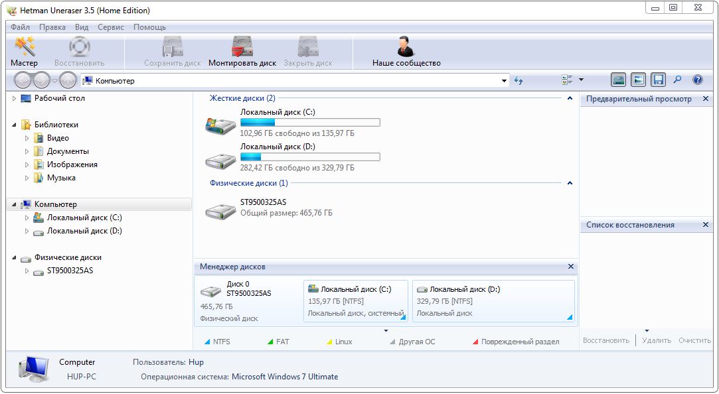719x394 pixels.
Task: Collapse the Физические диски (1) group
Action: [x=570, y=183]
